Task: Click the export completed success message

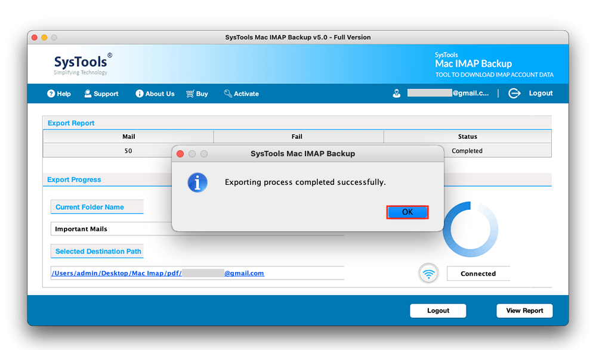Action: 305,182
